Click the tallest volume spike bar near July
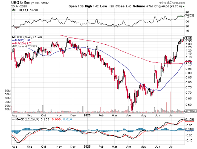The height and width of the screenshot is (149, 197). [x=170, y=102]
